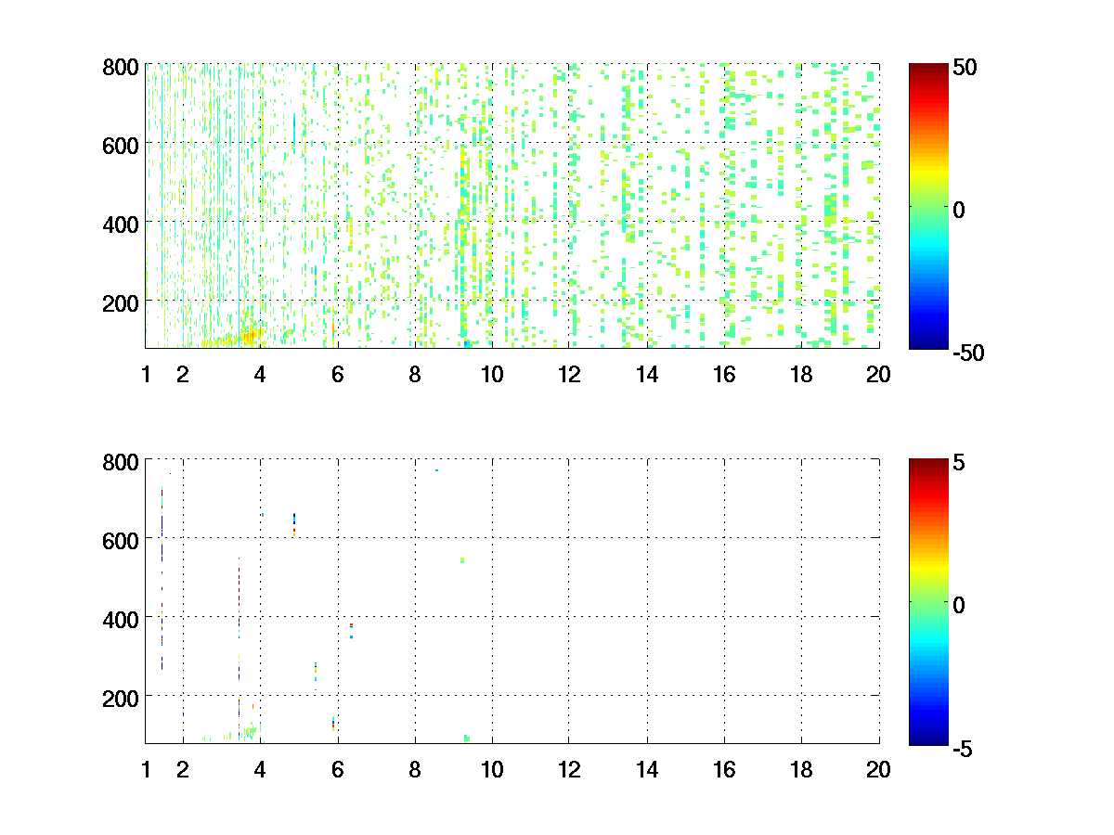Click y-axis tick '800' of upper plot
1114x835 pixels.
pos(123,67)
